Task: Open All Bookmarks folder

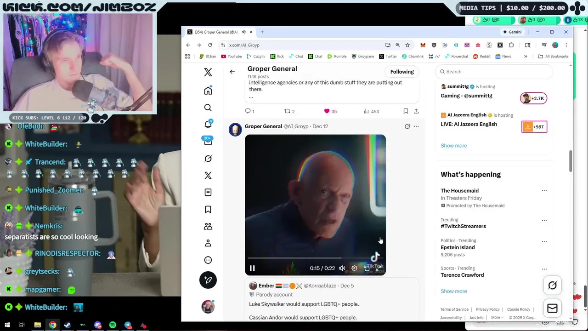Action: [x=553, y=57]
